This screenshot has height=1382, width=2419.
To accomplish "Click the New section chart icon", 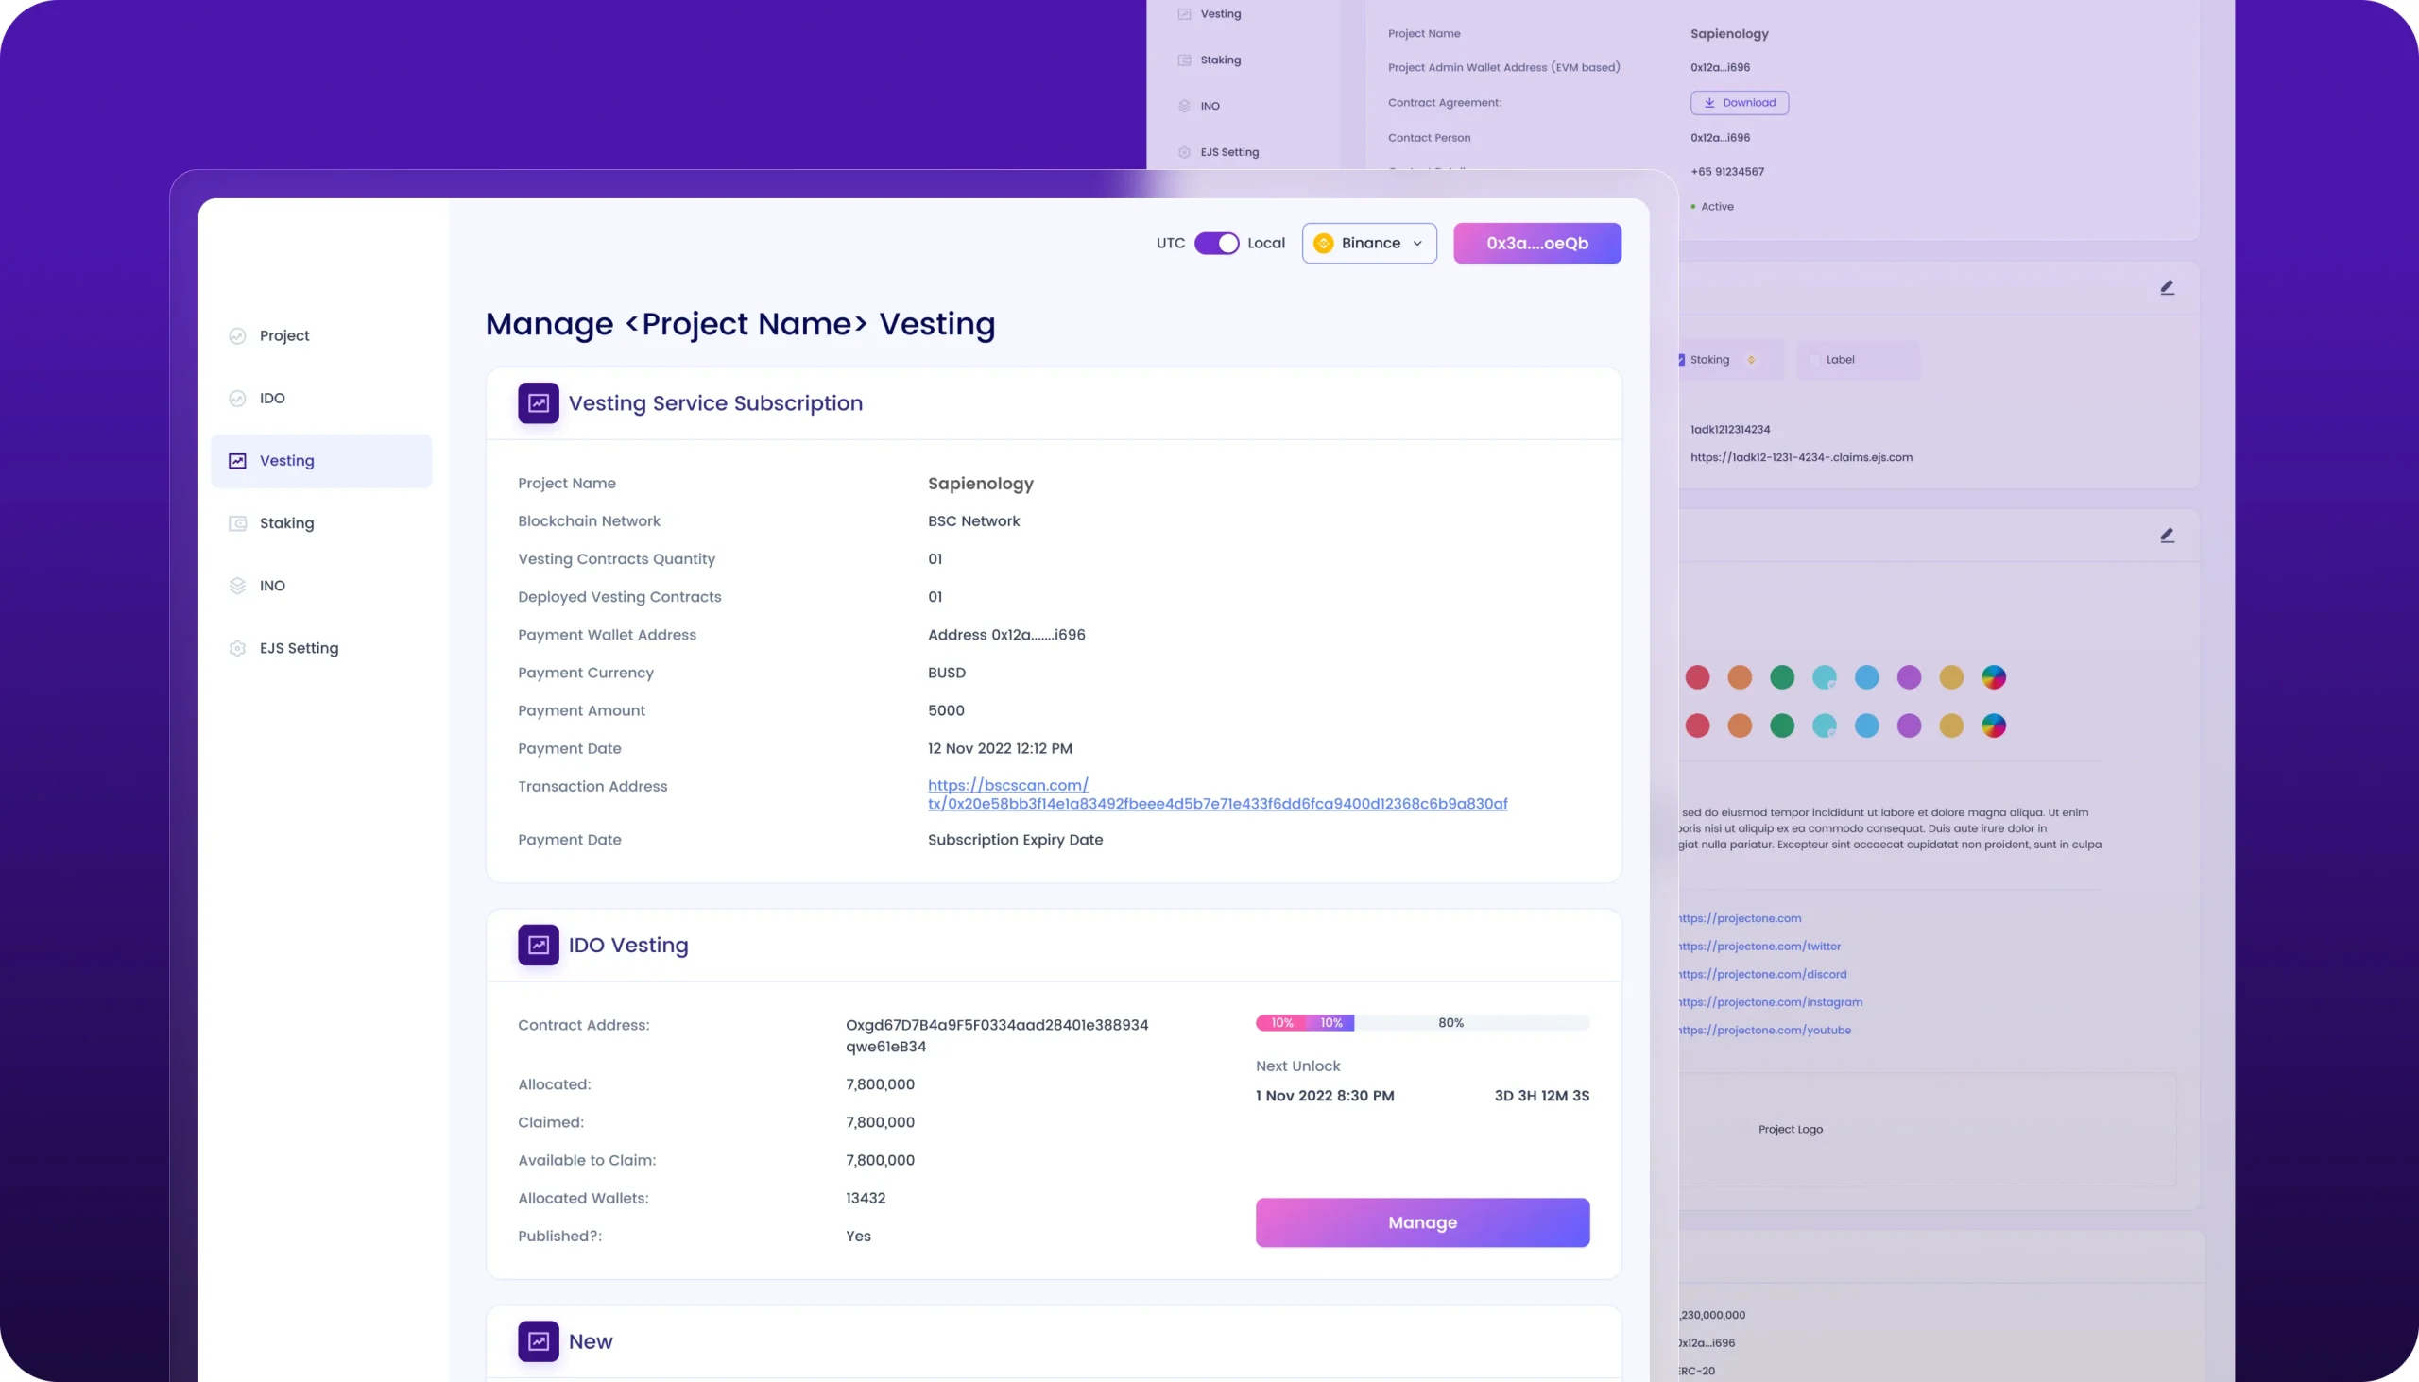I will pyautogui.click(x=539, y=1341).
